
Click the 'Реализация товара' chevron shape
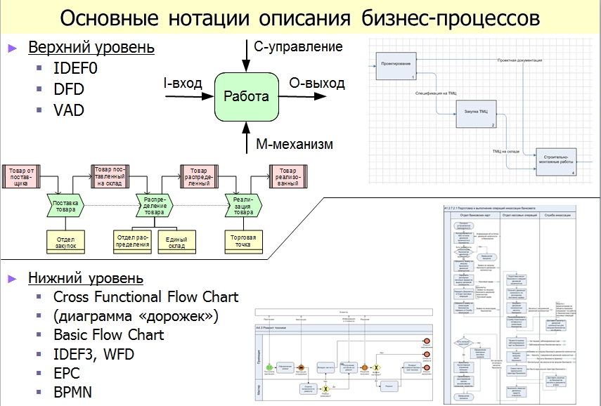coord(243,206)
